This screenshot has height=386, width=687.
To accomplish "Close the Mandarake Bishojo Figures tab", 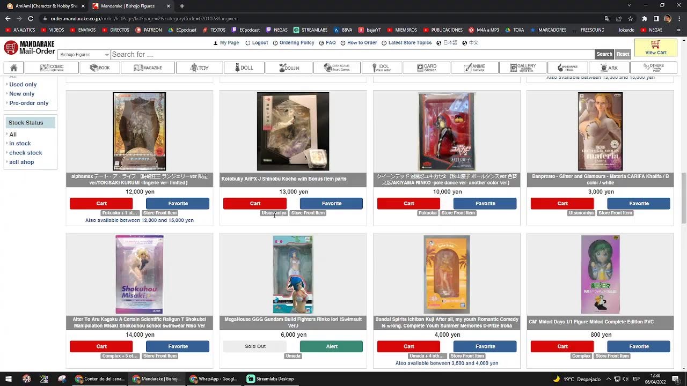I will 169,6.
